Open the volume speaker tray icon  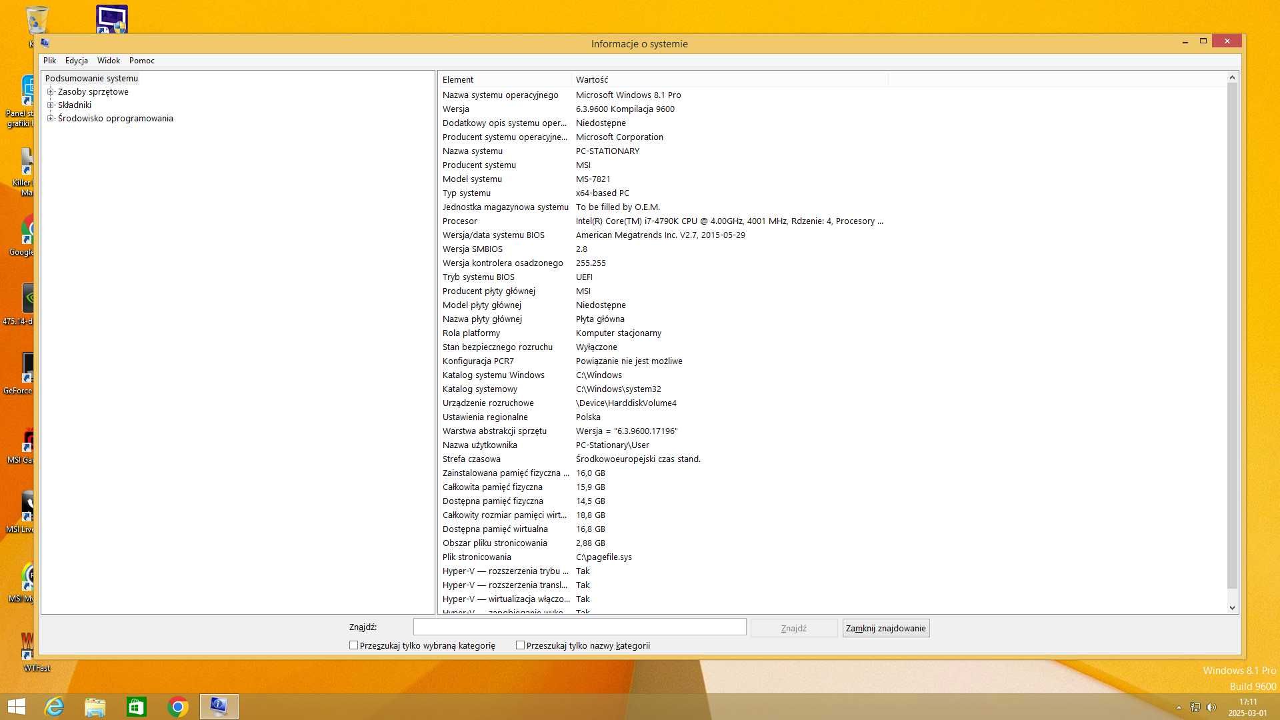(1211, 707)
